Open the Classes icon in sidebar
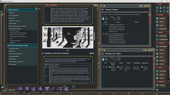This screenshot has height=95, width=170. tap(157, 85)
